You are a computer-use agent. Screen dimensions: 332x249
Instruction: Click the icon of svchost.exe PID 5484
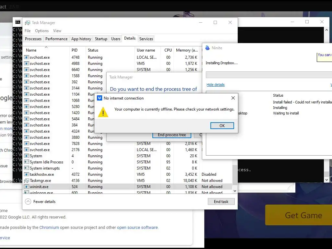[x=27, y=119]
